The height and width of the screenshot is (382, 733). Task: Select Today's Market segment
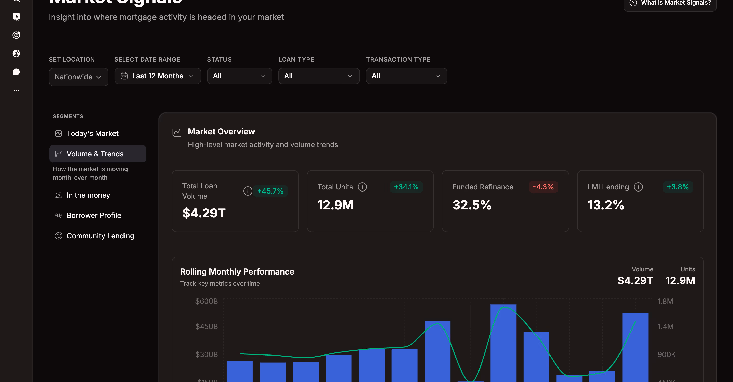[x=97, y=133]
